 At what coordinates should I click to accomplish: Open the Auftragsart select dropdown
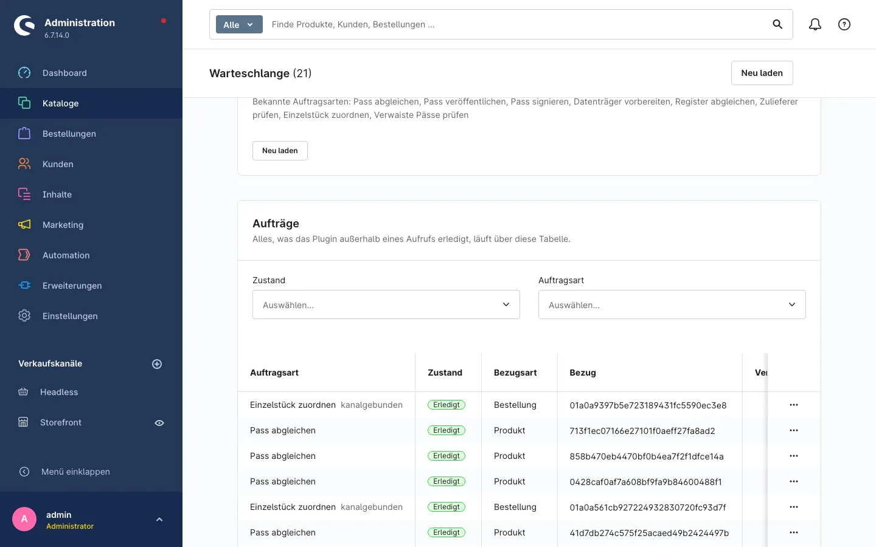(672, 304)
